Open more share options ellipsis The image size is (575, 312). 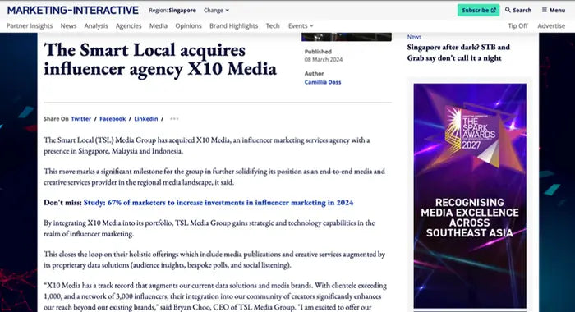[x=174, y=119]
